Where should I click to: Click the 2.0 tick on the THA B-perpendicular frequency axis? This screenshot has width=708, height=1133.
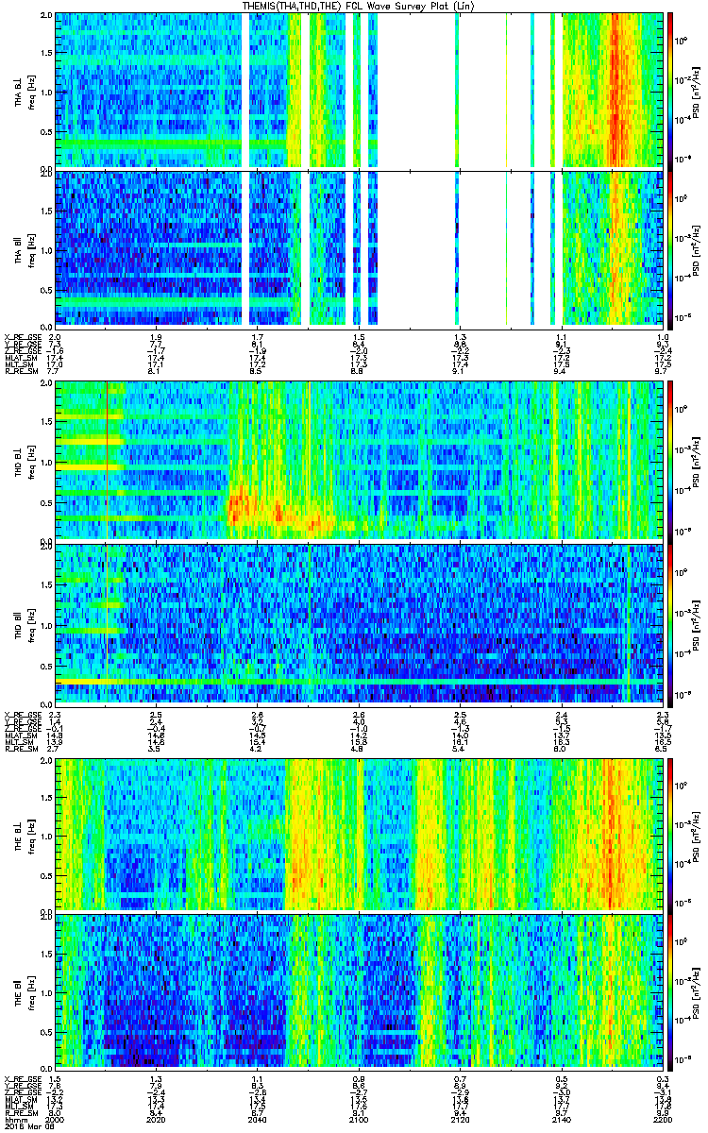point(47,17)
